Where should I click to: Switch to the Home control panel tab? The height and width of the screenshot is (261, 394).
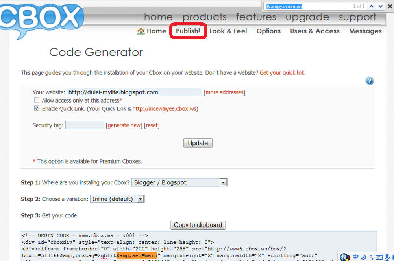pyautogui.click(x=152, y=31)
